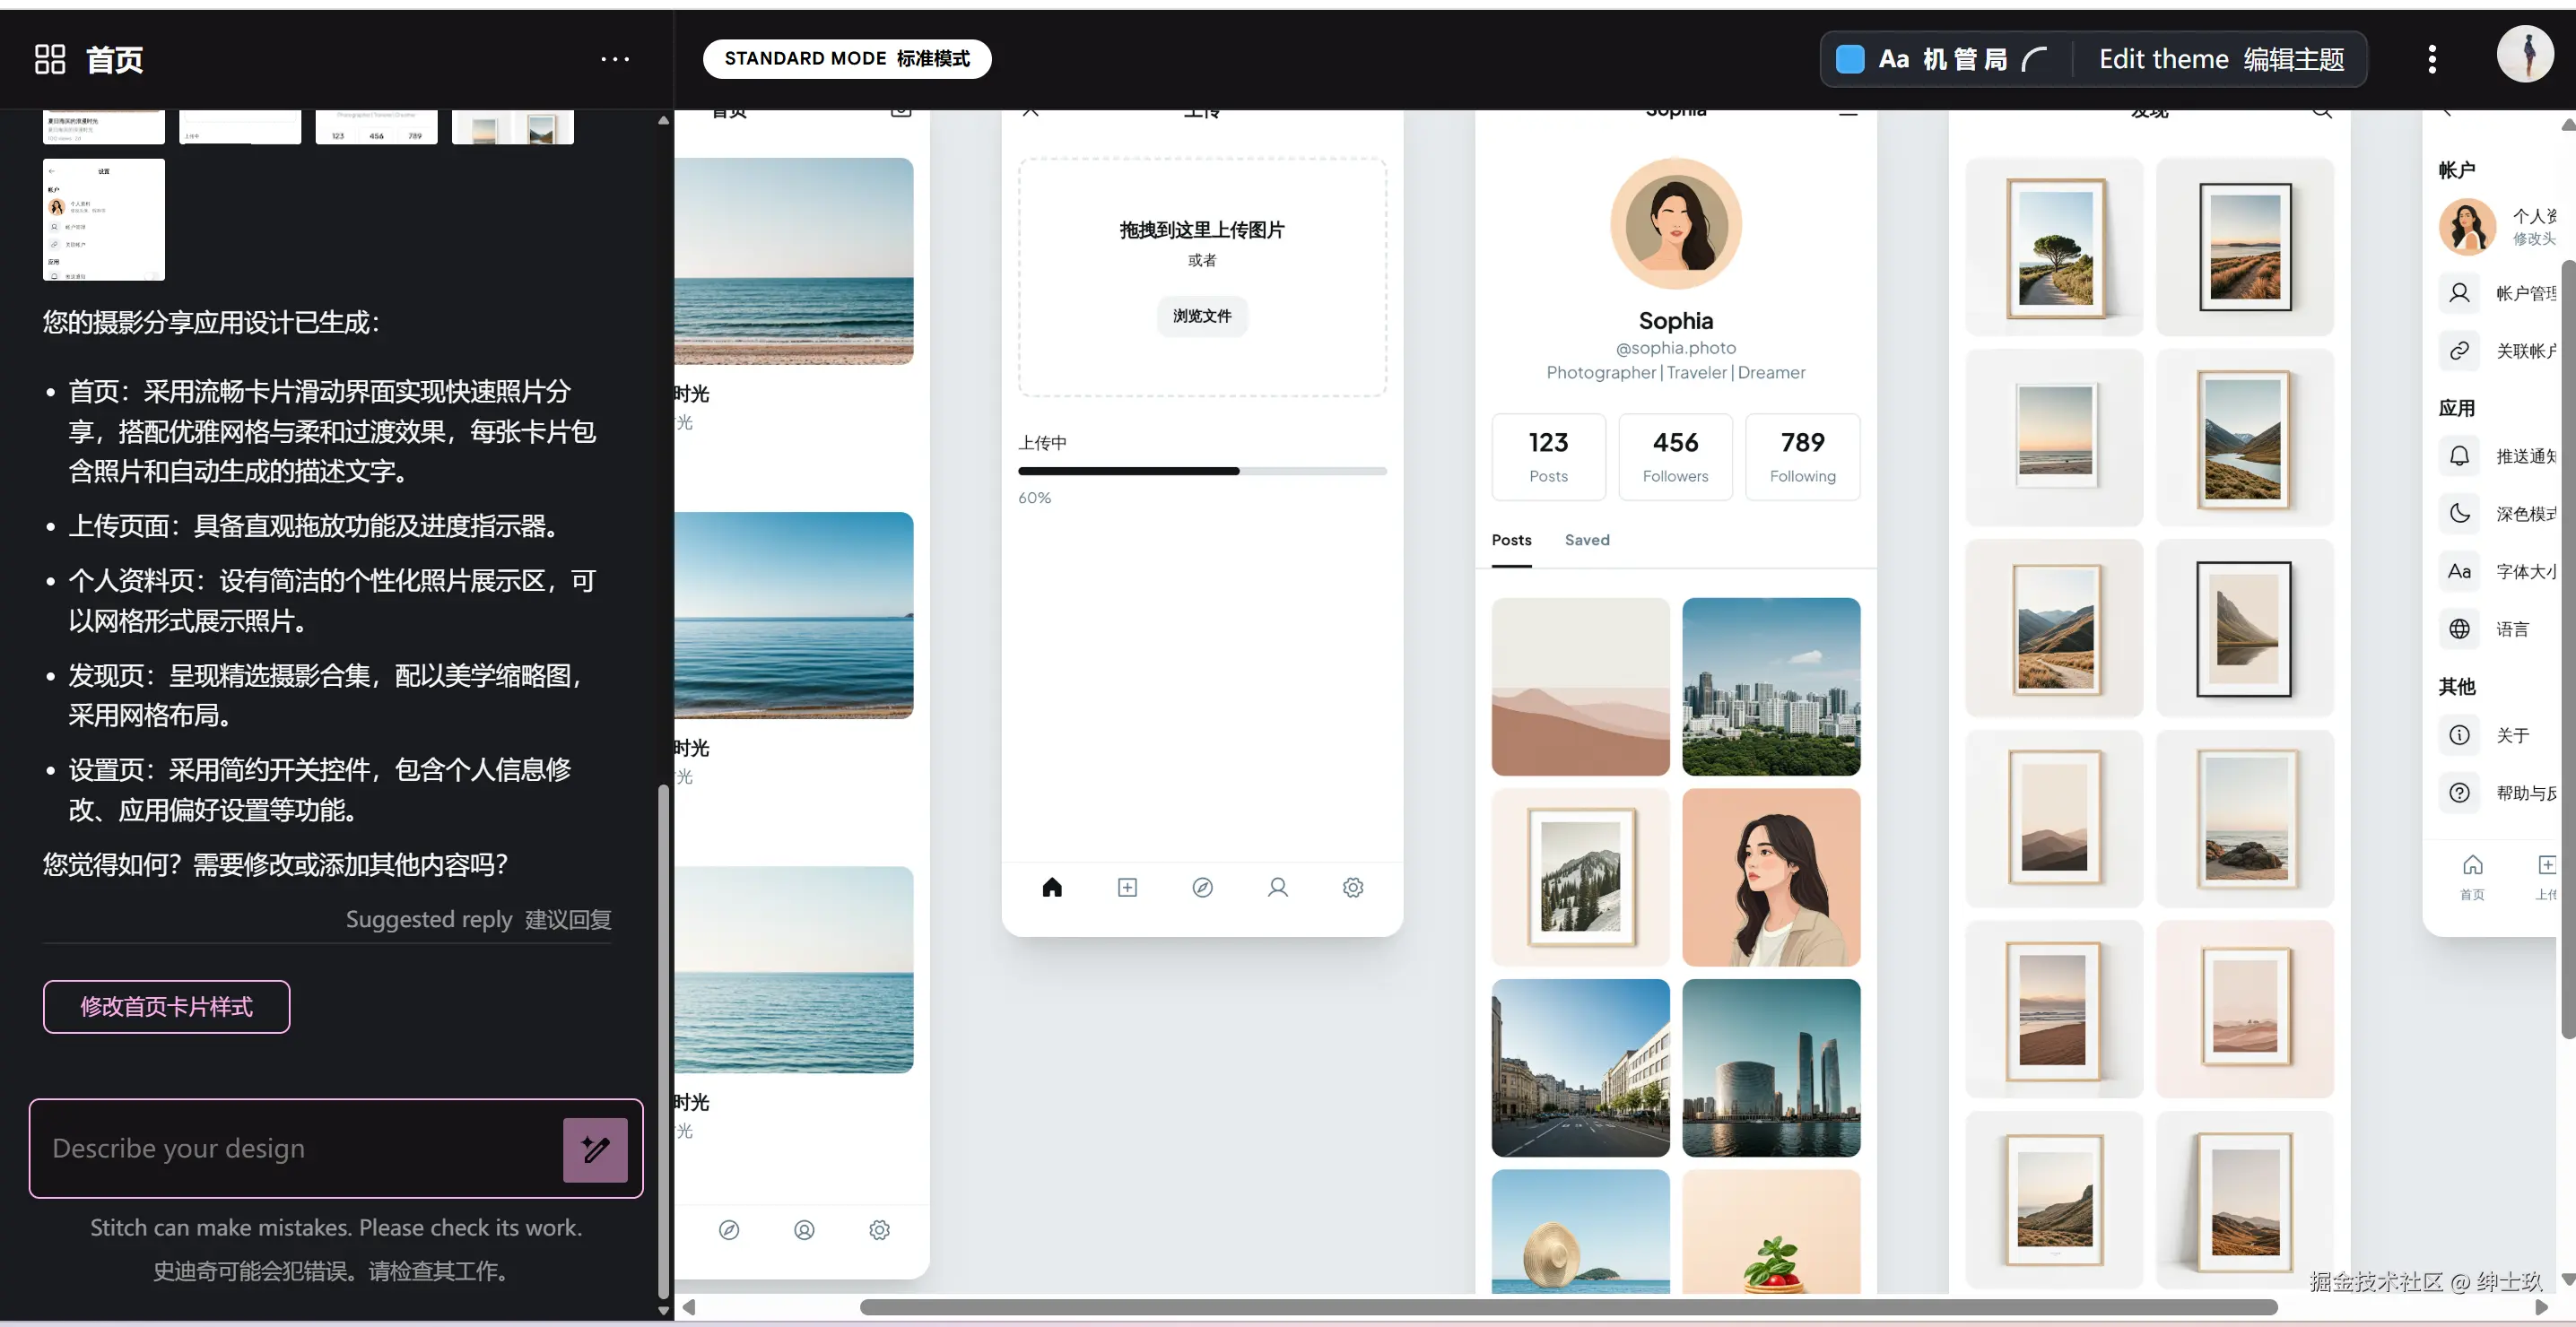
Task: Toggle STANDARD MODE 标准模式 switch
Action: [x=846, y=59]
